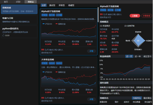Click the Alpha因子选股策略 card title in the list
Screen dimensions: 153x105
click(51, 11)
